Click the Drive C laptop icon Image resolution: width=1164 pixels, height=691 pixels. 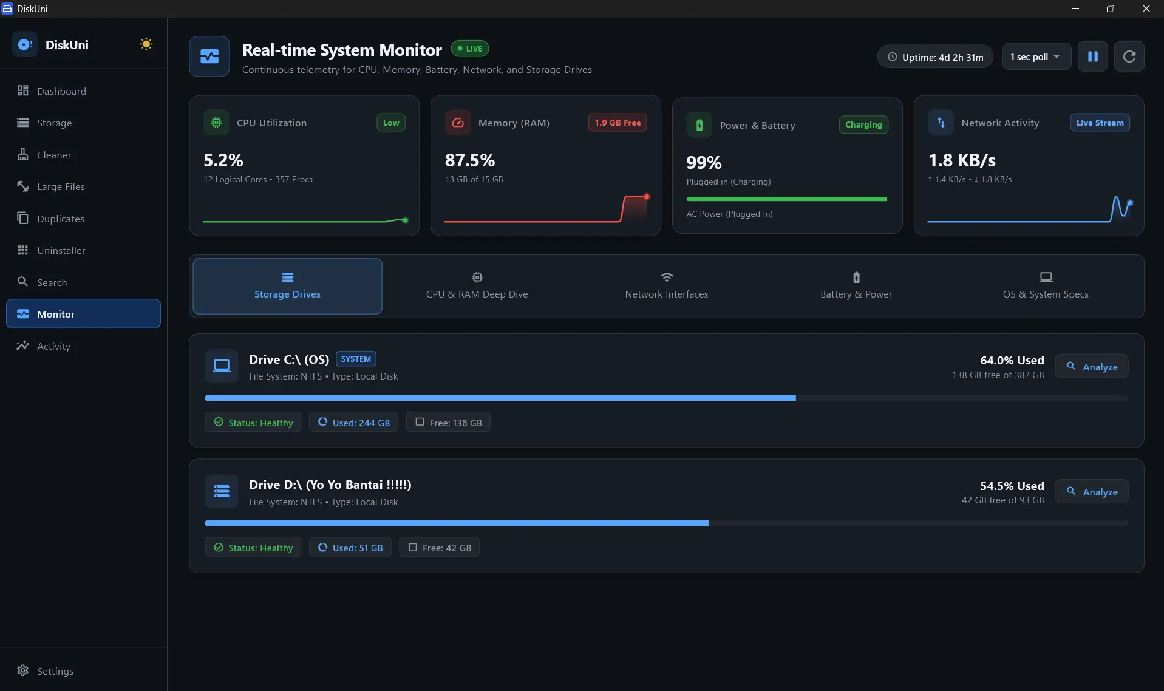click(222, 366)
